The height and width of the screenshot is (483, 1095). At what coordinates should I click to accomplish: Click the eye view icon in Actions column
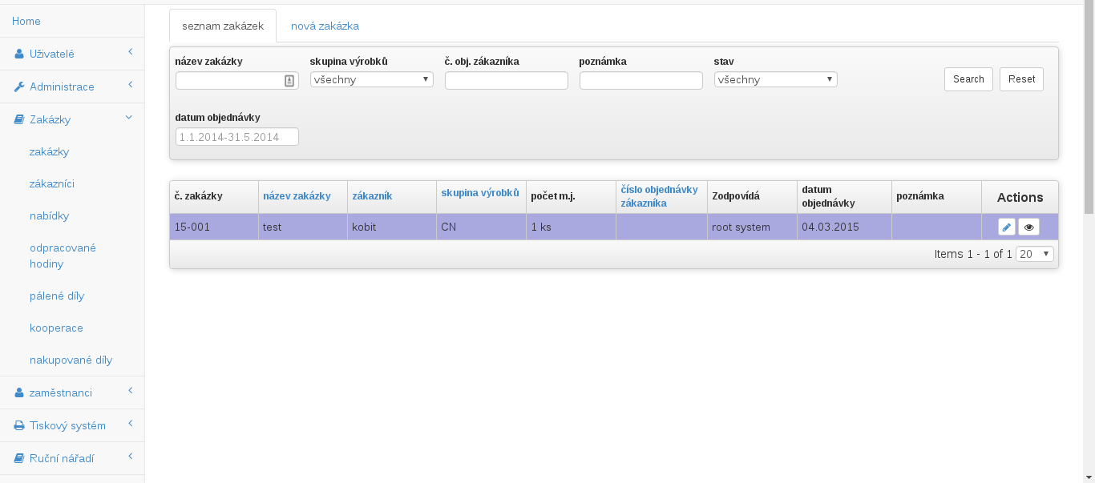[x=1028, y=227]
